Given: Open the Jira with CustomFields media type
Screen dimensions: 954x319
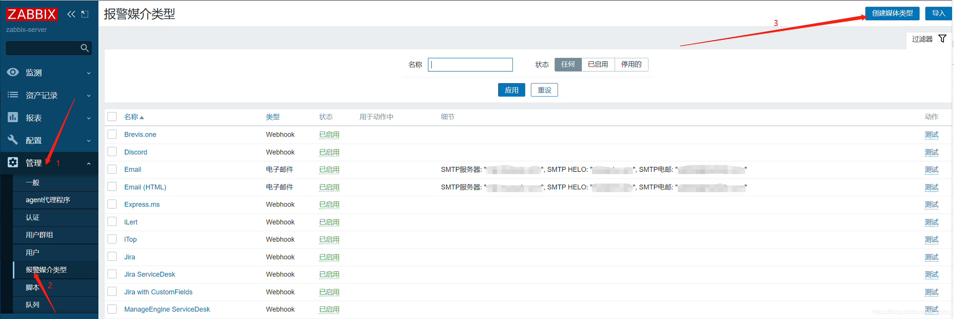Looking at the screenshot, I should [x=158, y=292].
